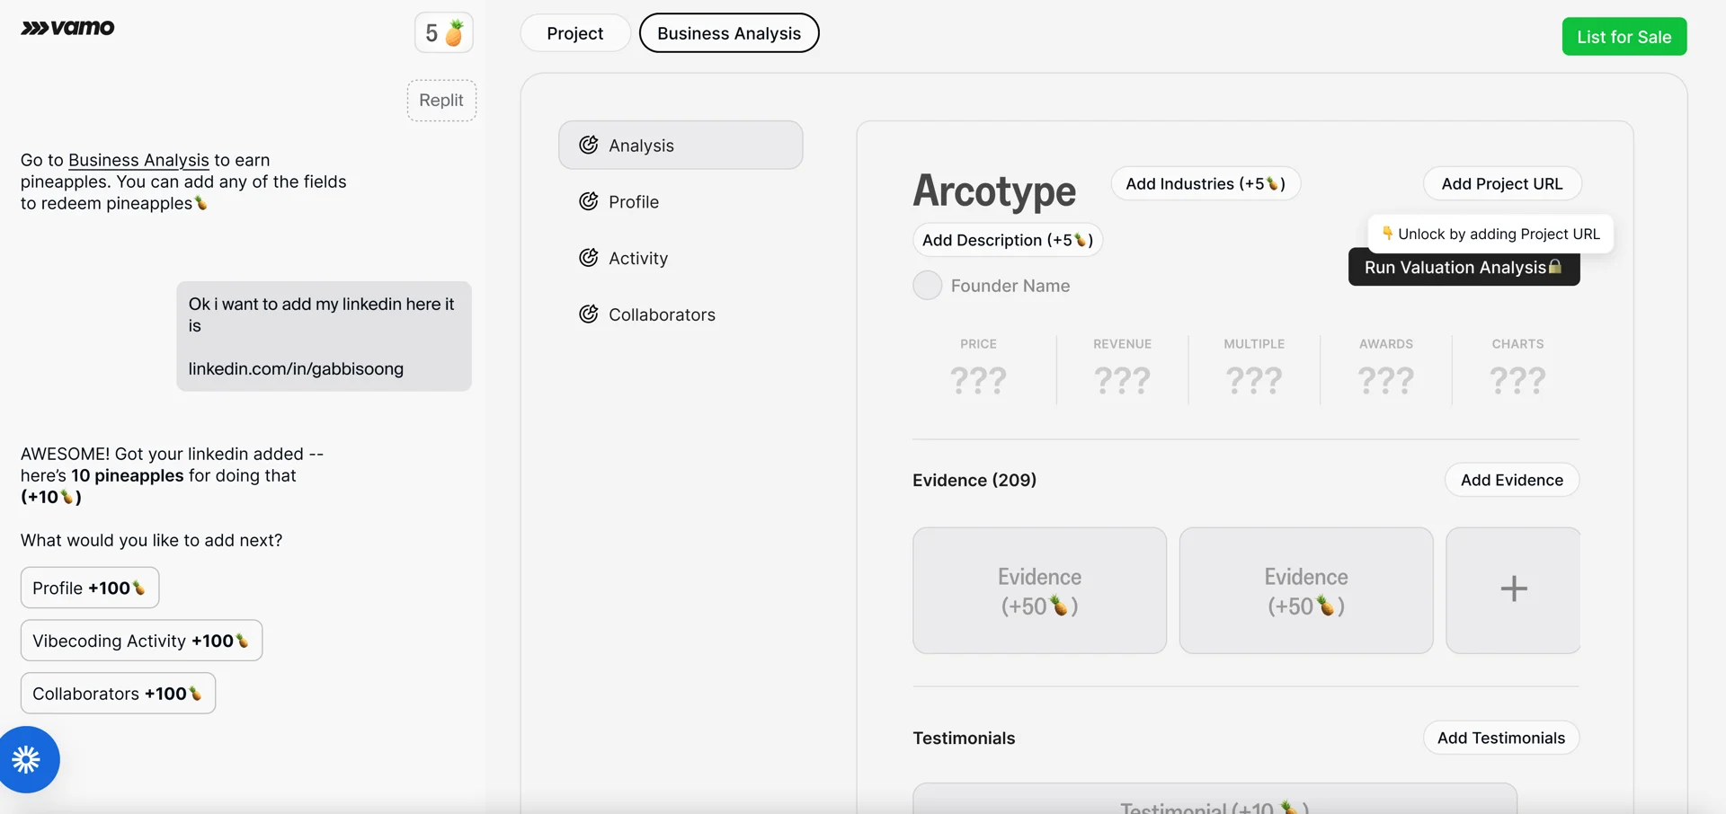Select the Business Analysis tab
The width and height of the screenshot is (1726, 814).
(728, 33)
